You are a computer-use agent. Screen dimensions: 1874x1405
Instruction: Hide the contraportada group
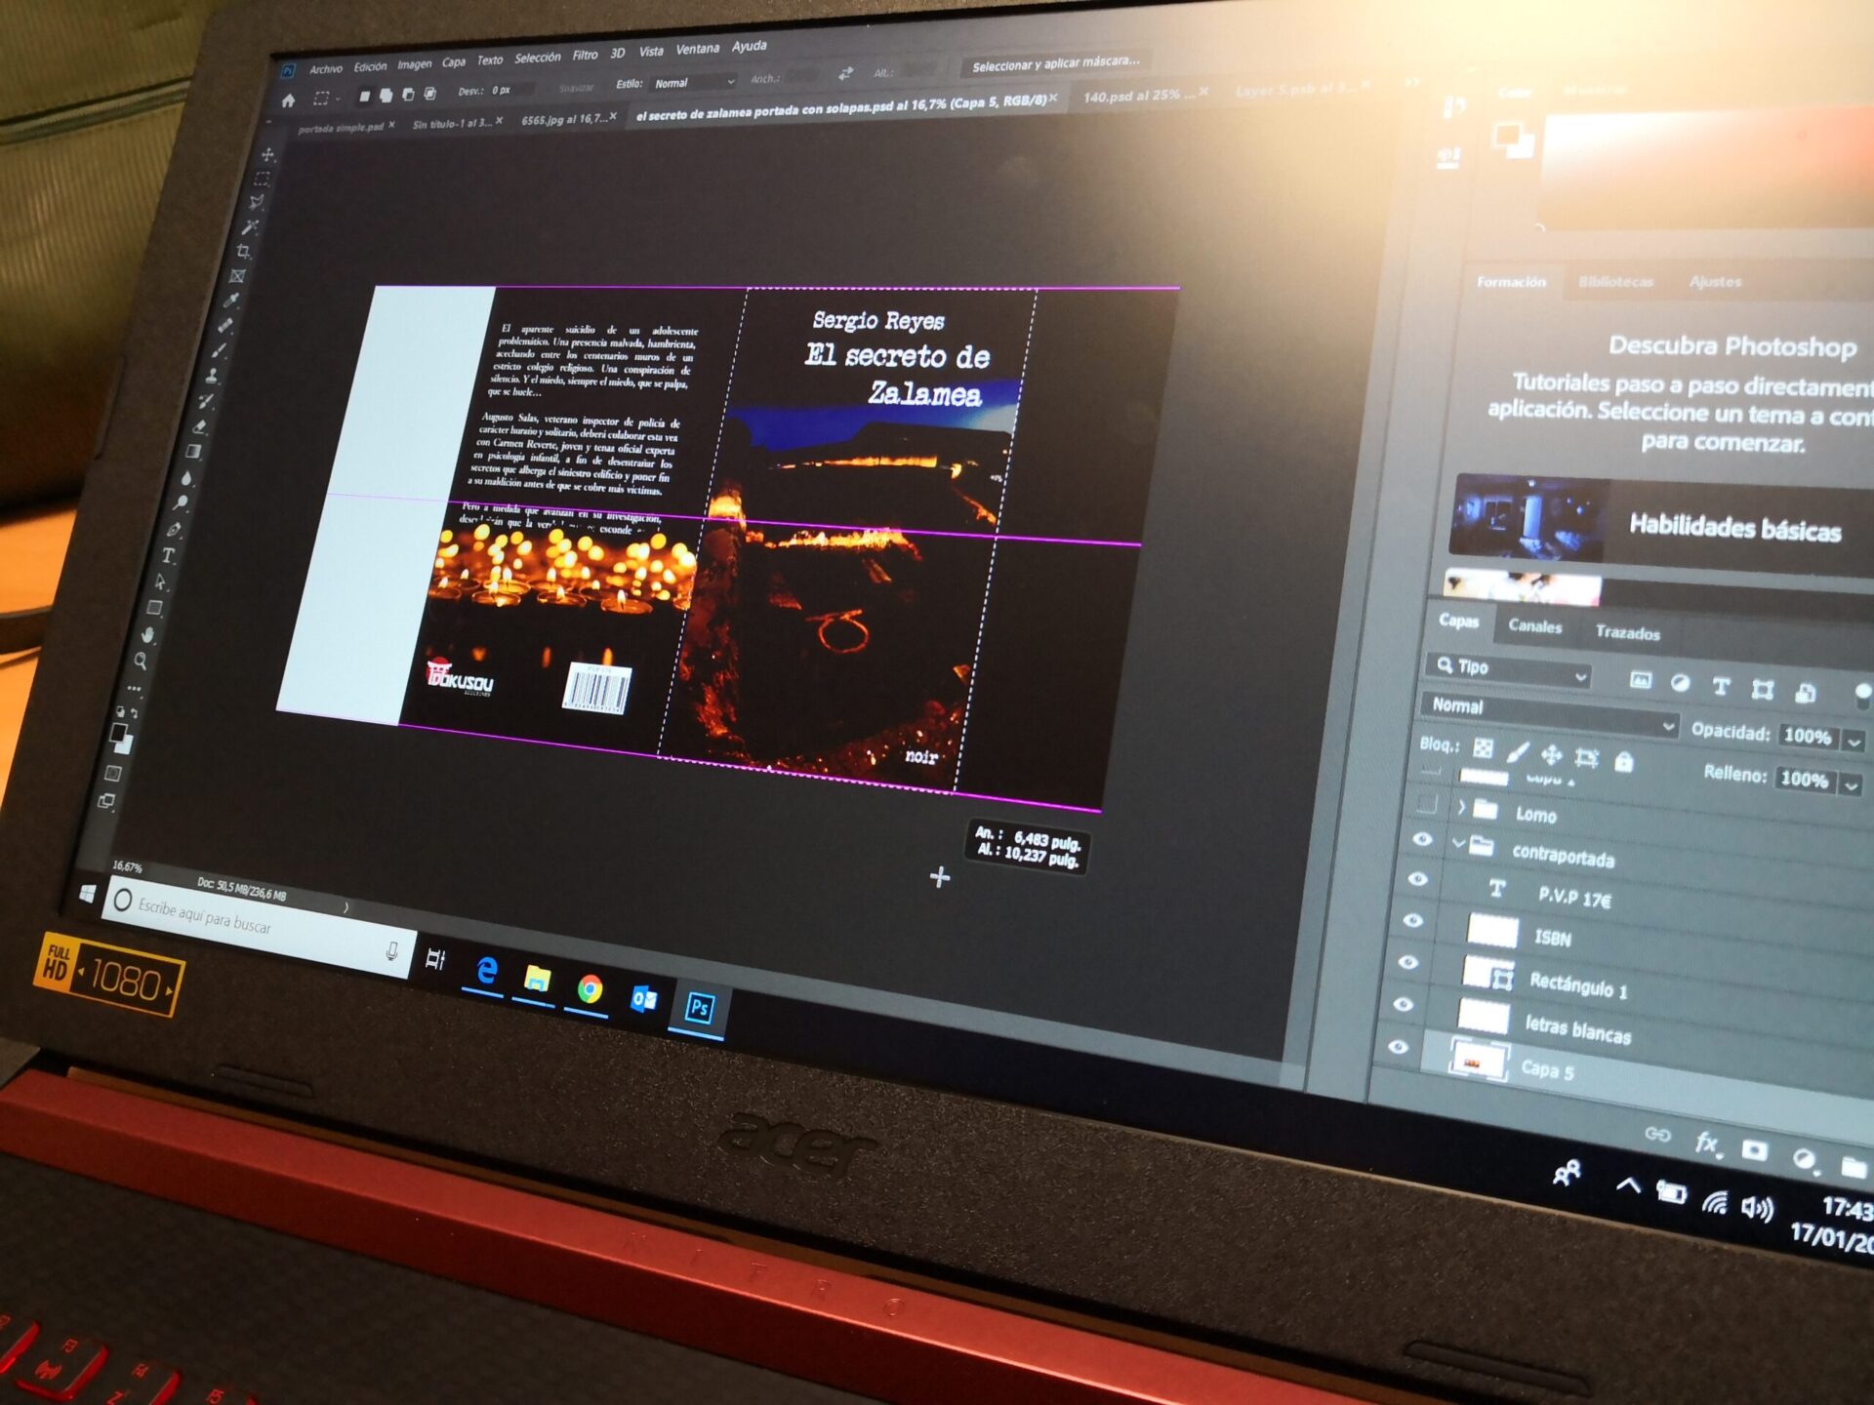(1422, 839)
